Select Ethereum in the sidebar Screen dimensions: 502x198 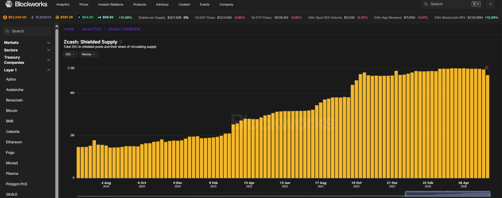coord(14,142)
